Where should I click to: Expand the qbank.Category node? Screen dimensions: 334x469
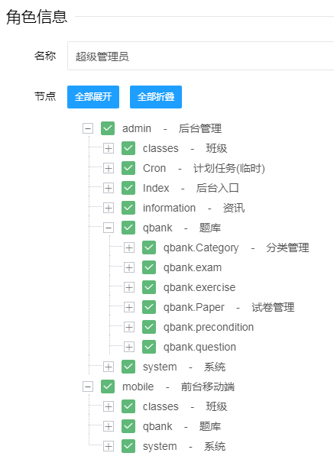coord(129,247)
